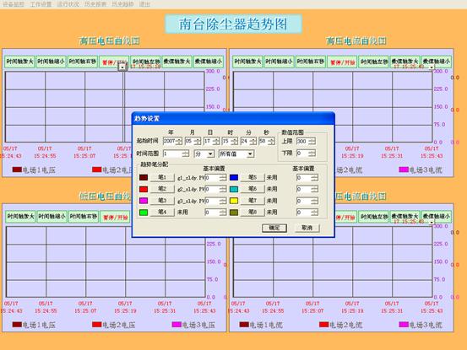Click 时间轴放大 on the high-voltage voltage chart
467x350 pixels.
point(19,62)
